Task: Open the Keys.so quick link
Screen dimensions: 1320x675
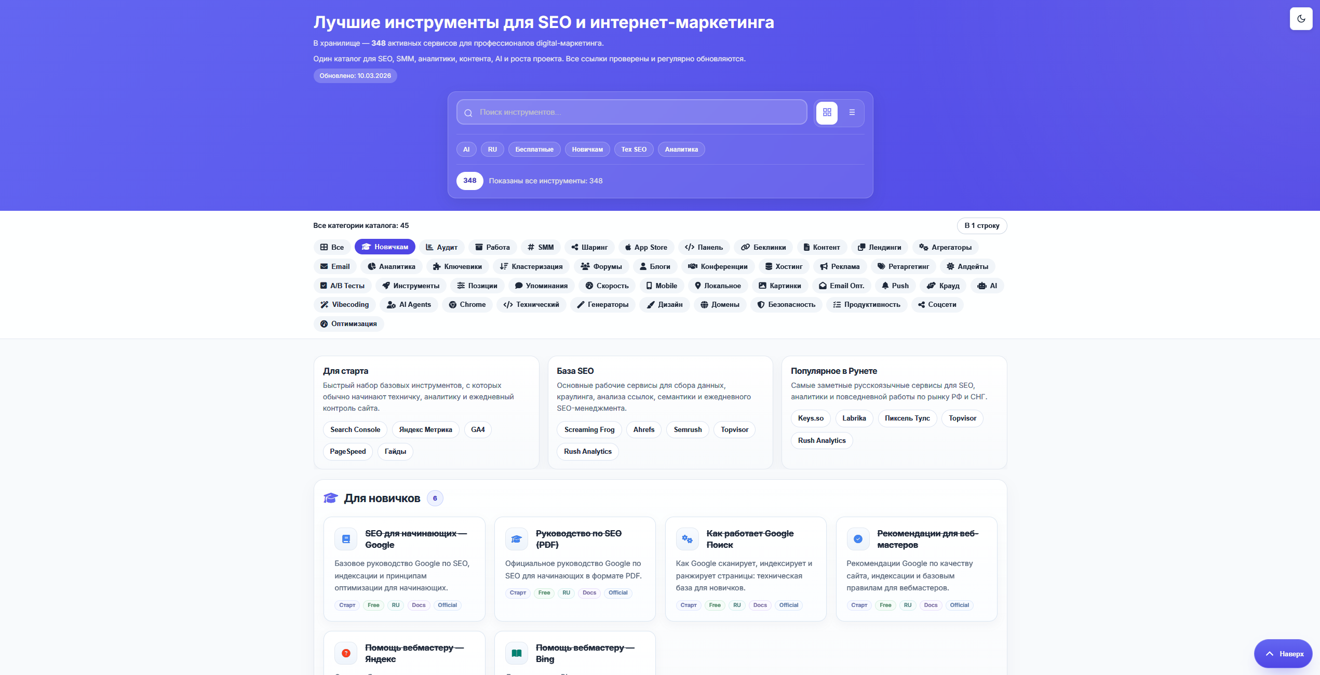Action: tap(811, 419)
